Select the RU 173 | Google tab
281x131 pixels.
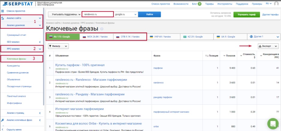click(63, 37)
